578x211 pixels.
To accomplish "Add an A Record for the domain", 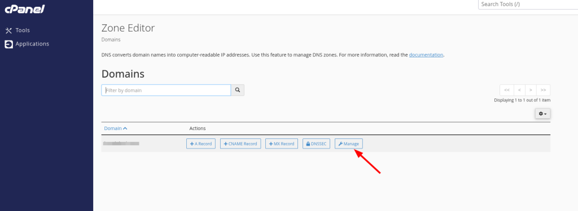I will pos(201,143).
